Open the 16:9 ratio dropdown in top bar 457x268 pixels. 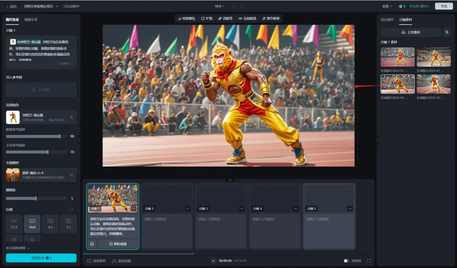click(x=220, y=6)
